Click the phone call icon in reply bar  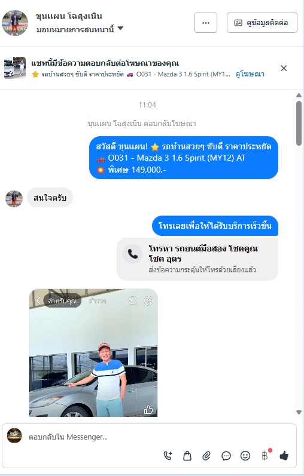168,456
